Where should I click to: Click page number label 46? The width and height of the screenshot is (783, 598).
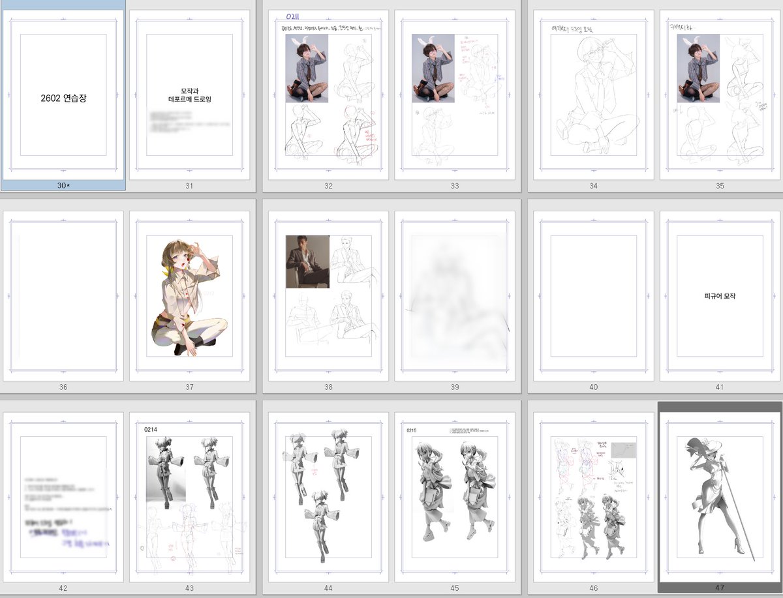(594, 588)
